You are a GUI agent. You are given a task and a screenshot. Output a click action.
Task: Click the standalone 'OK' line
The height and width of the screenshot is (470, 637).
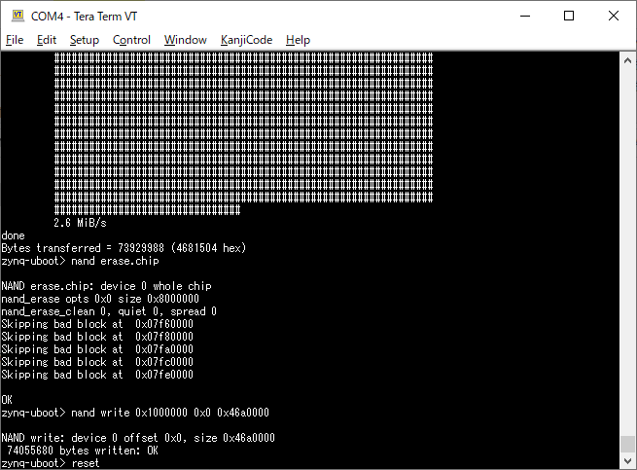[7, 400]
